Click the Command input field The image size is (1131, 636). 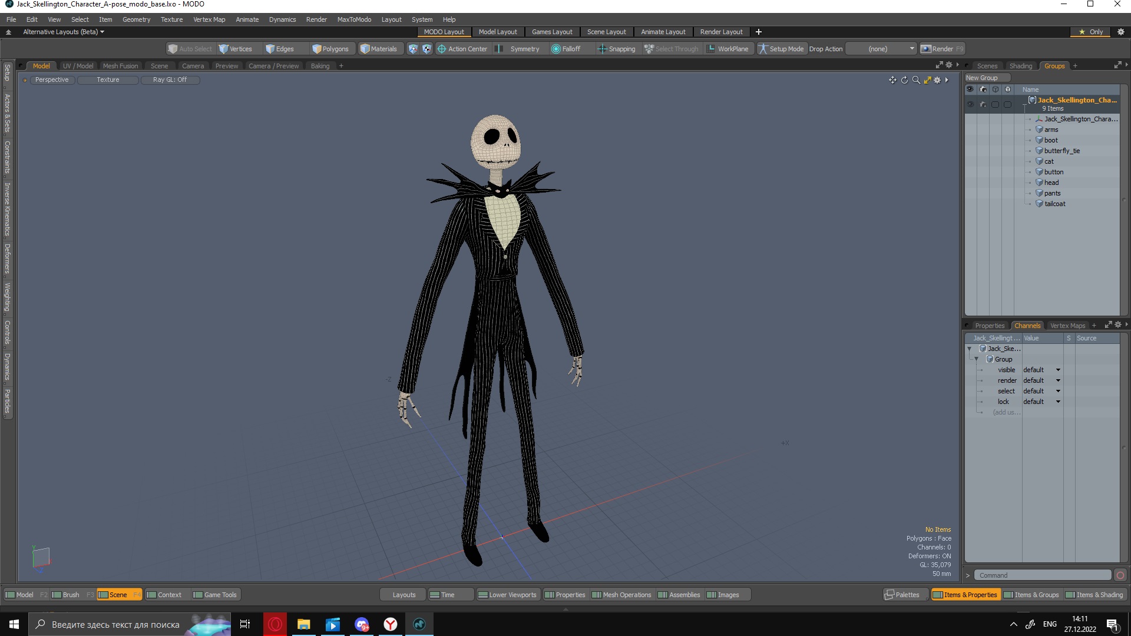(1042, 575)
